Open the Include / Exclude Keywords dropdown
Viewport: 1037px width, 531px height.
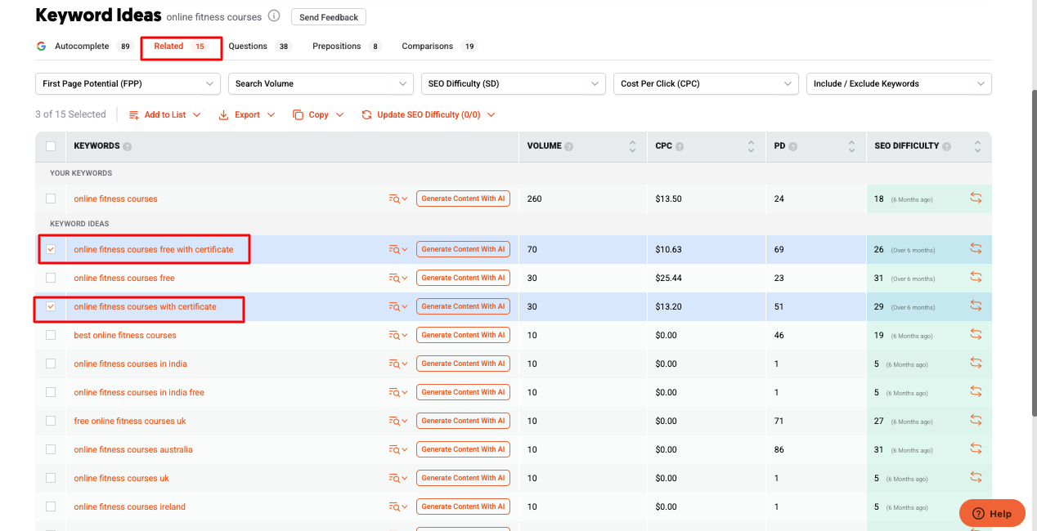(x=899, y=83)
